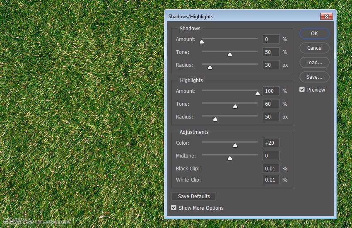Viewport: 352px width, 228px height.
Task: Click the Midtone slider handle
Action: pos(230,158)
